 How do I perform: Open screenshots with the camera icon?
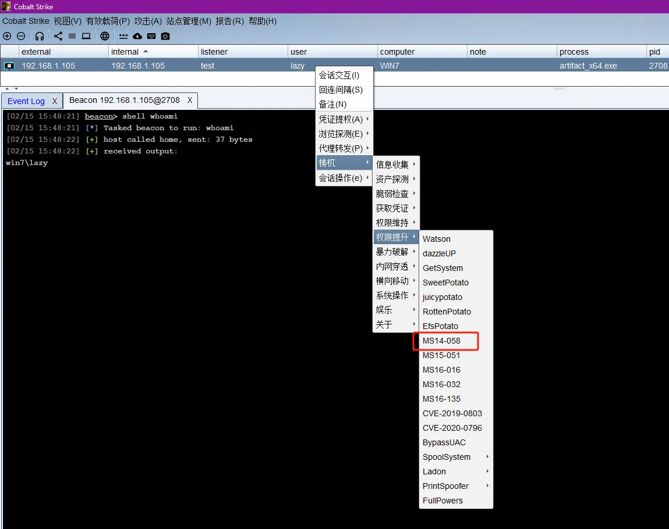click(x=165, y=36)
